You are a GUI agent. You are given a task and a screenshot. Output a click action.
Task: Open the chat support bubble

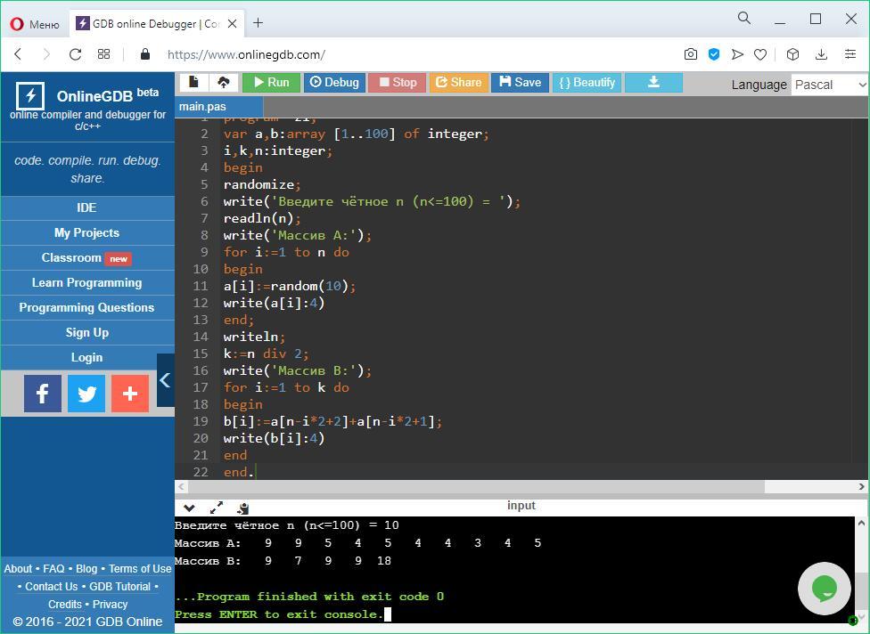tap(824, 589)
